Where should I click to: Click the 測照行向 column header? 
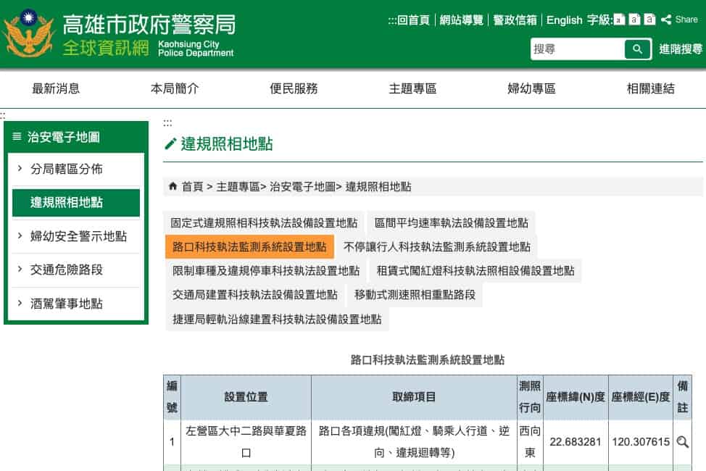(530, 397)
